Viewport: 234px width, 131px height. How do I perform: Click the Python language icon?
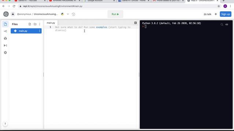tap(63, 14)
